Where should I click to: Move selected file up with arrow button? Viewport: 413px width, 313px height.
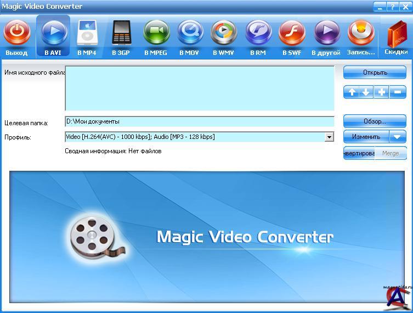[x=351, y=92]
